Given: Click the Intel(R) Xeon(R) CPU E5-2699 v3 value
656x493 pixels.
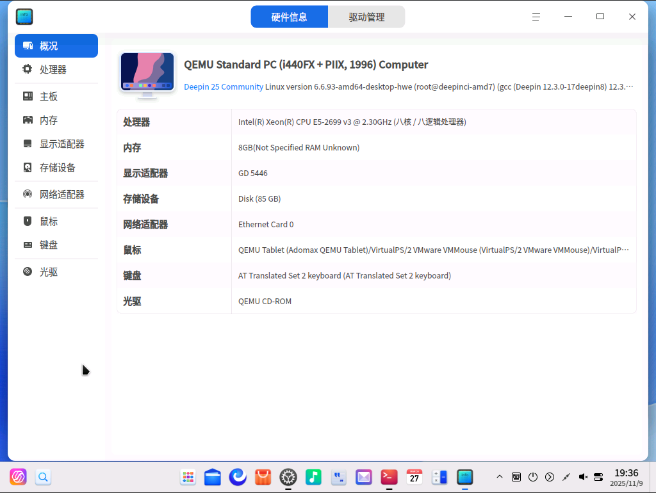Looking at the screenshot, I should pos(352,122).
